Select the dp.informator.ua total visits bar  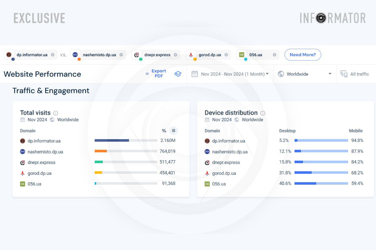[126, 141]
